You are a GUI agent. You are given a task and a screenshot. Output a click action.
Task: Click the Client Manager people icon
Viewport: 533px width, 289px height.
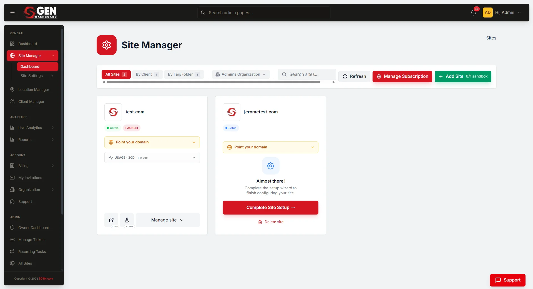pyautogui.click(x=12, y=101)
